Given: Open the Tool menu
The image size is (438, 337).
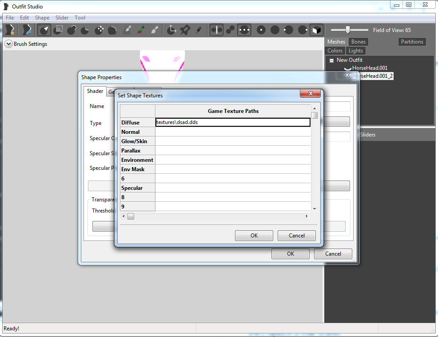Looking at the screenshot, I should pos(80,18).
